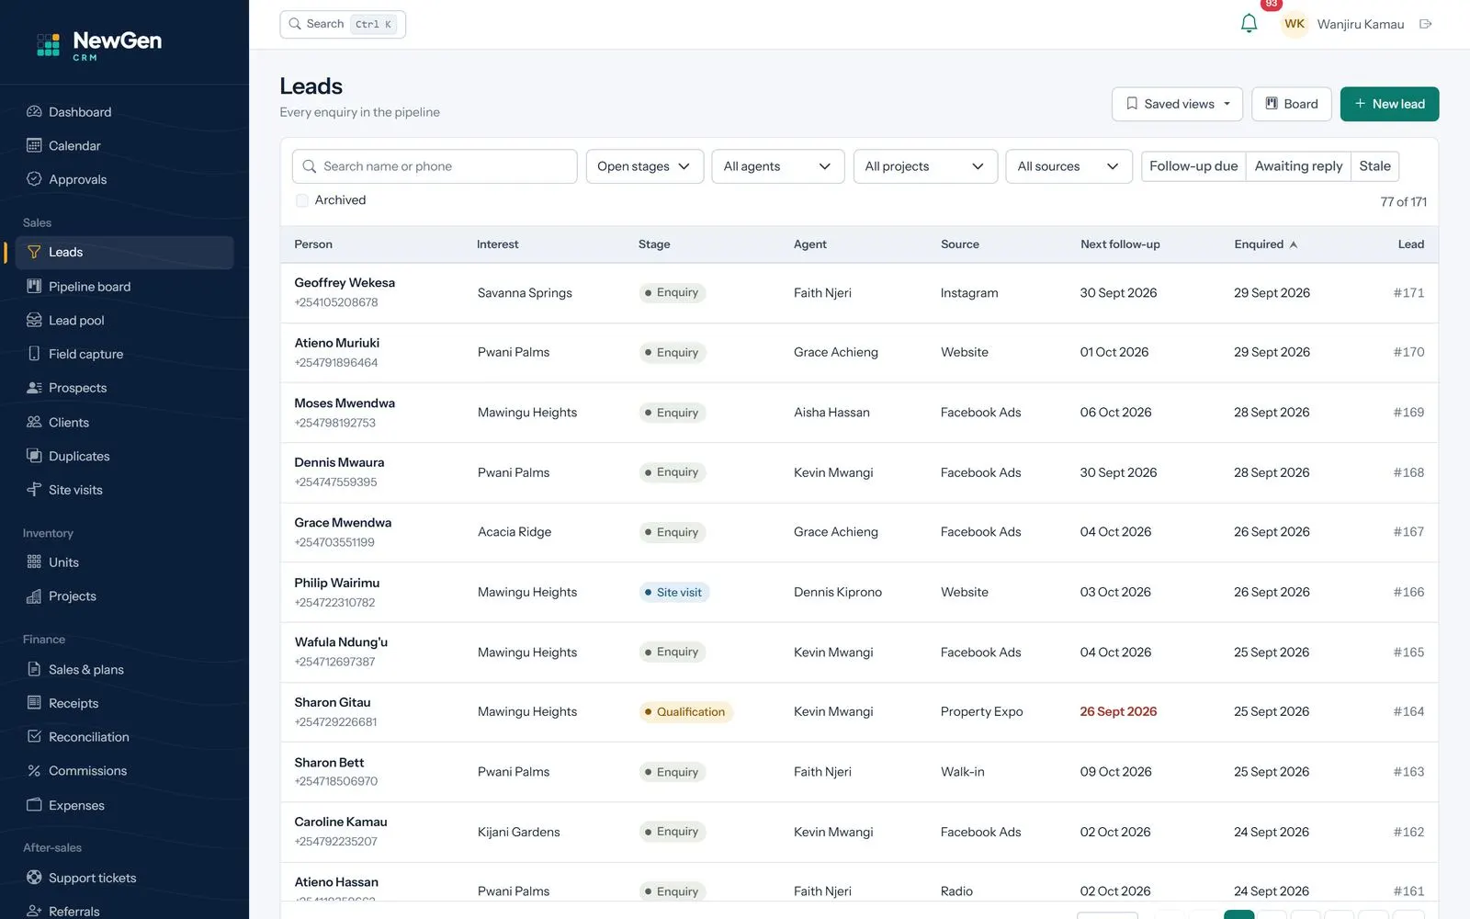Switch to Board view button
Viewport: 1470px width, 919px height.
point(1291,104)
